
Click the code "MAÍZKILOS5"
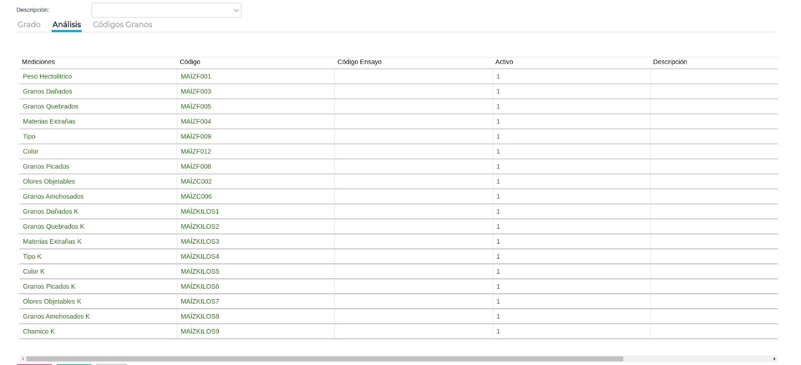tap(200, 271)
